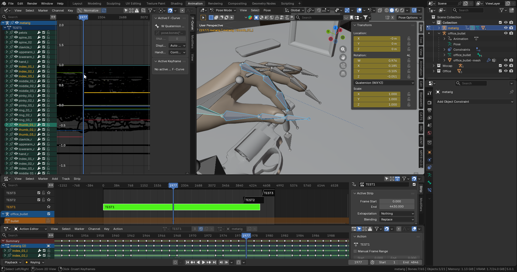Toggle camera view gizmo in viewport
Image resolution: width=517 pixels, height=272 pixels.
pos(343,66)
